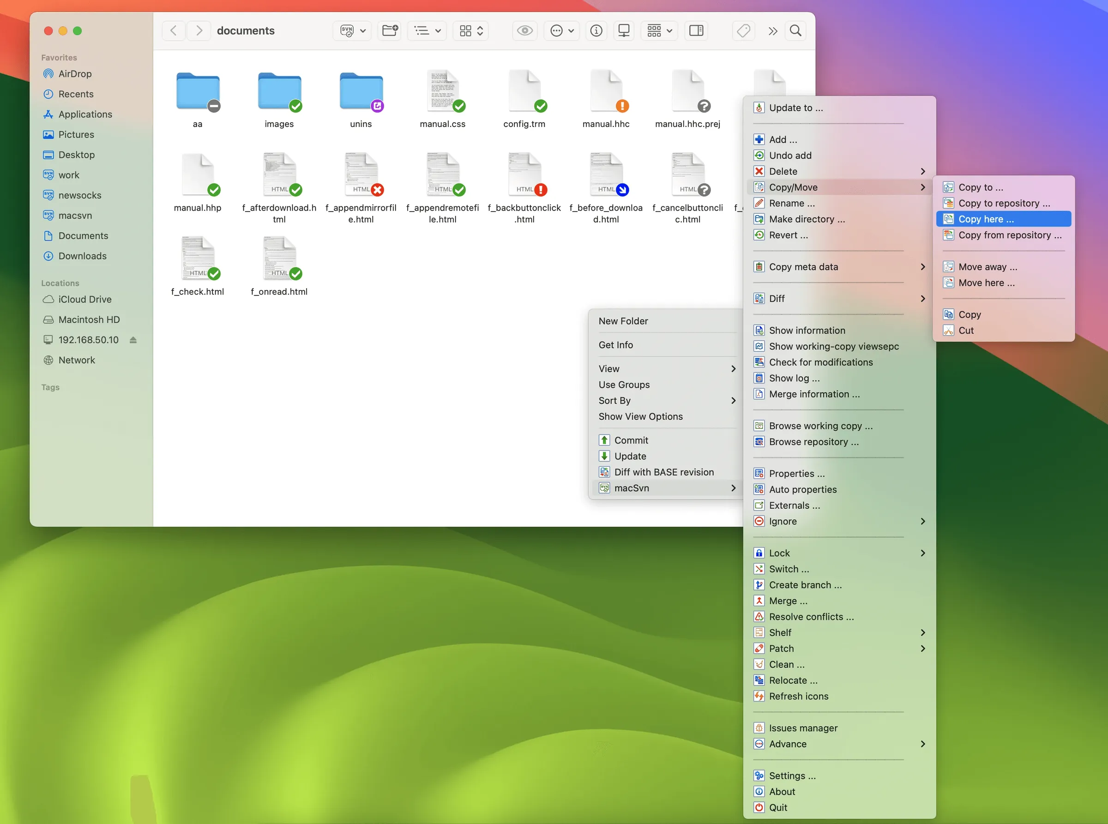Click Diff with BASE revision
Viewport: 1108px width, 824px height.
click(x=664, y=472)
